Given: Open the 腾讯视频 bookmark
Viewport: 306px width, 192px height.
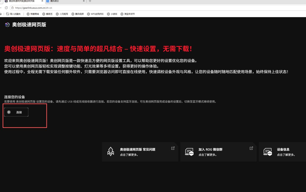Looking at the screenshot, I should 78,14.
